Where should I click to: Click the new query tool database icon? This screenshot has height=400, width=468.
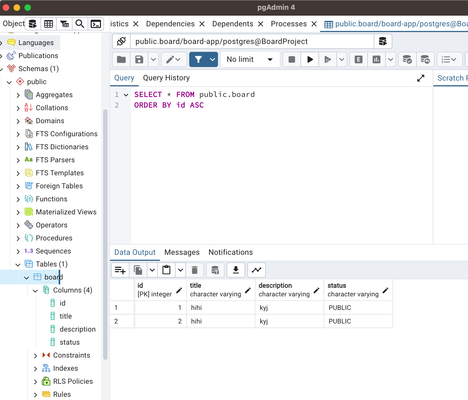pyautogui.click(x=383, y=41)
